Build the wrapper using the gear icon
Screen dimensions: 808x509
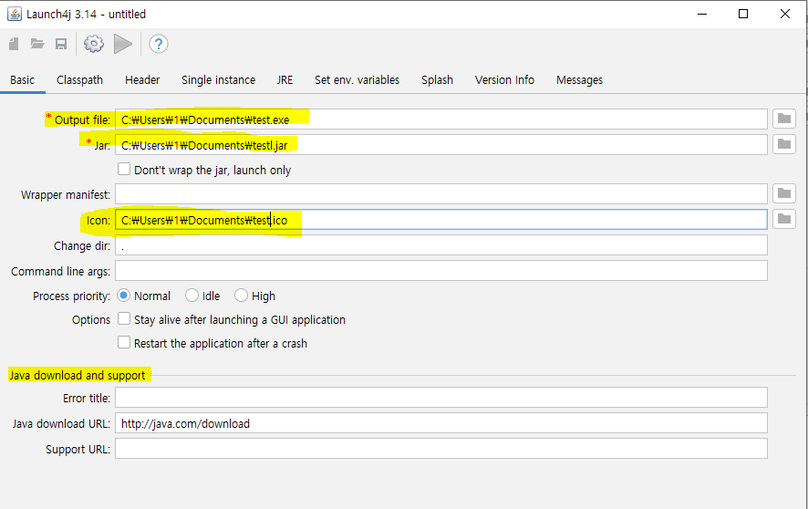(94, 44)
